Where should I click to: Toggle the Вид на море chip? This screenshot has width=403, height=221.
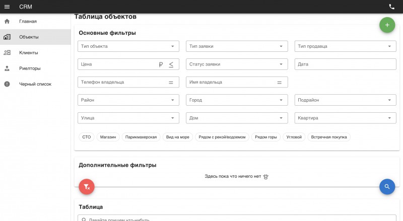click(x=178, y=137)
